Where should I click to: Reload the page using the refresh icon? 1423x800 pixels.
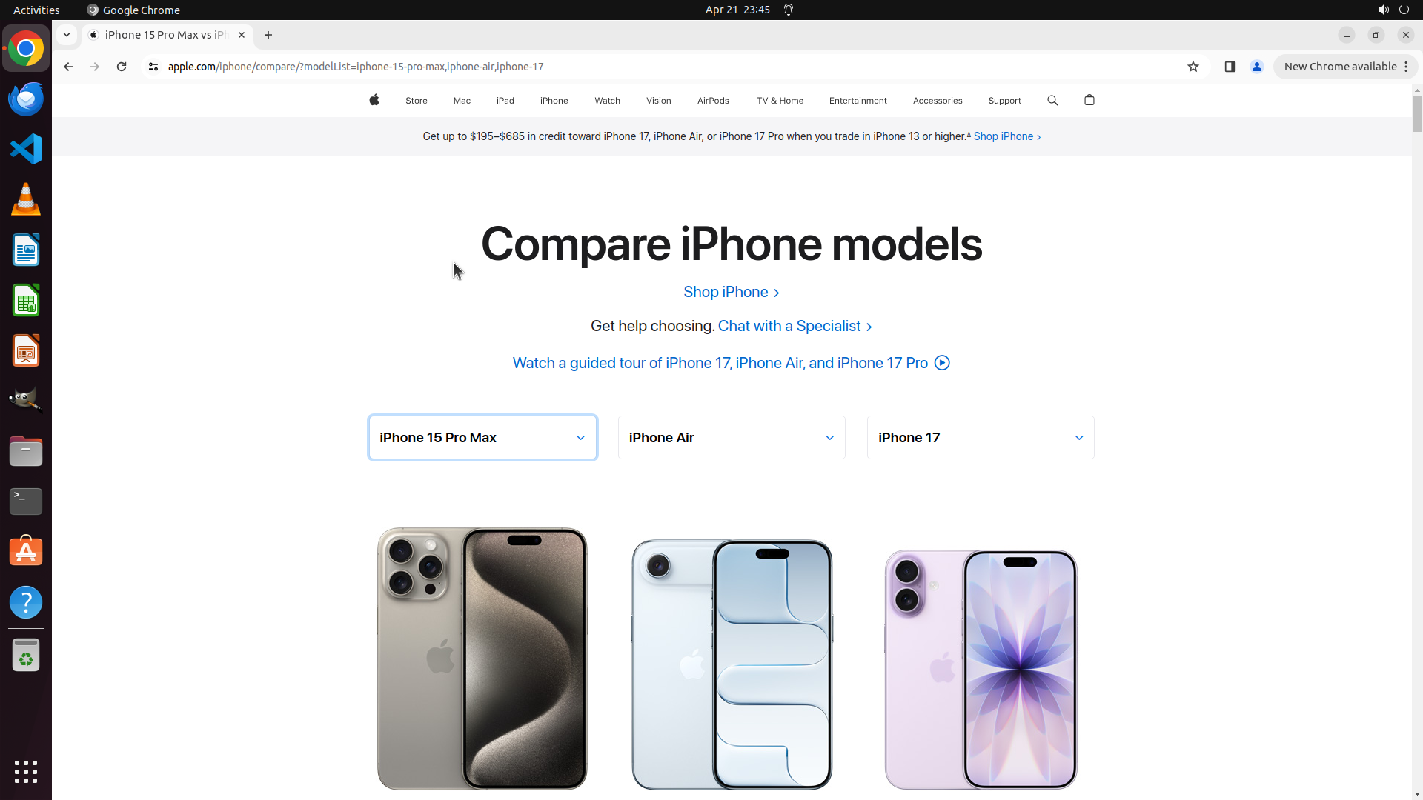(x=122, y=67)
